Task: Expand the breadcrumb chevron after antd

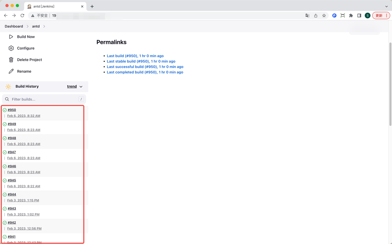Action: pyautogui.click(x=44, y=27)
